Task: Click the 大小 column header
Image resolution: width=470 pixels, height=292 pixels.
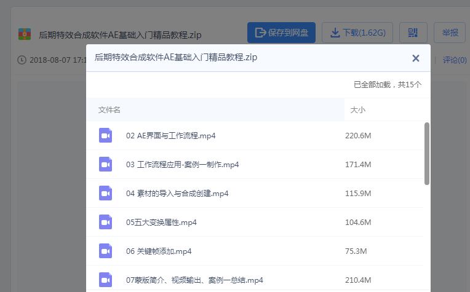Action: point(357,110)
